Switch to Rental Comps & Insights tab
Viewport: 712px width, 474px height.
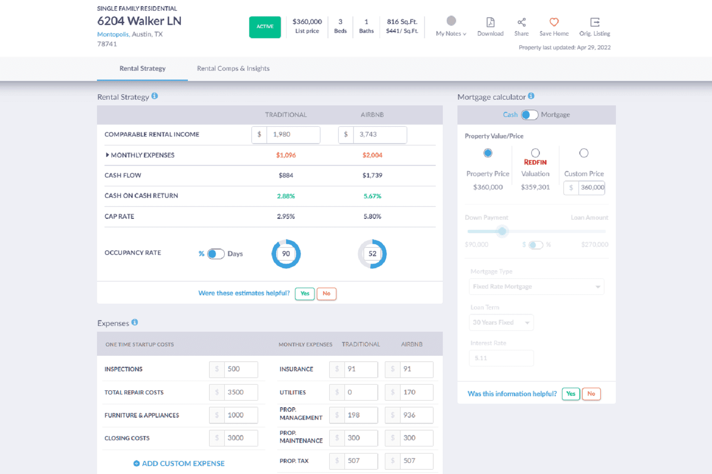[x=233, y=68]
